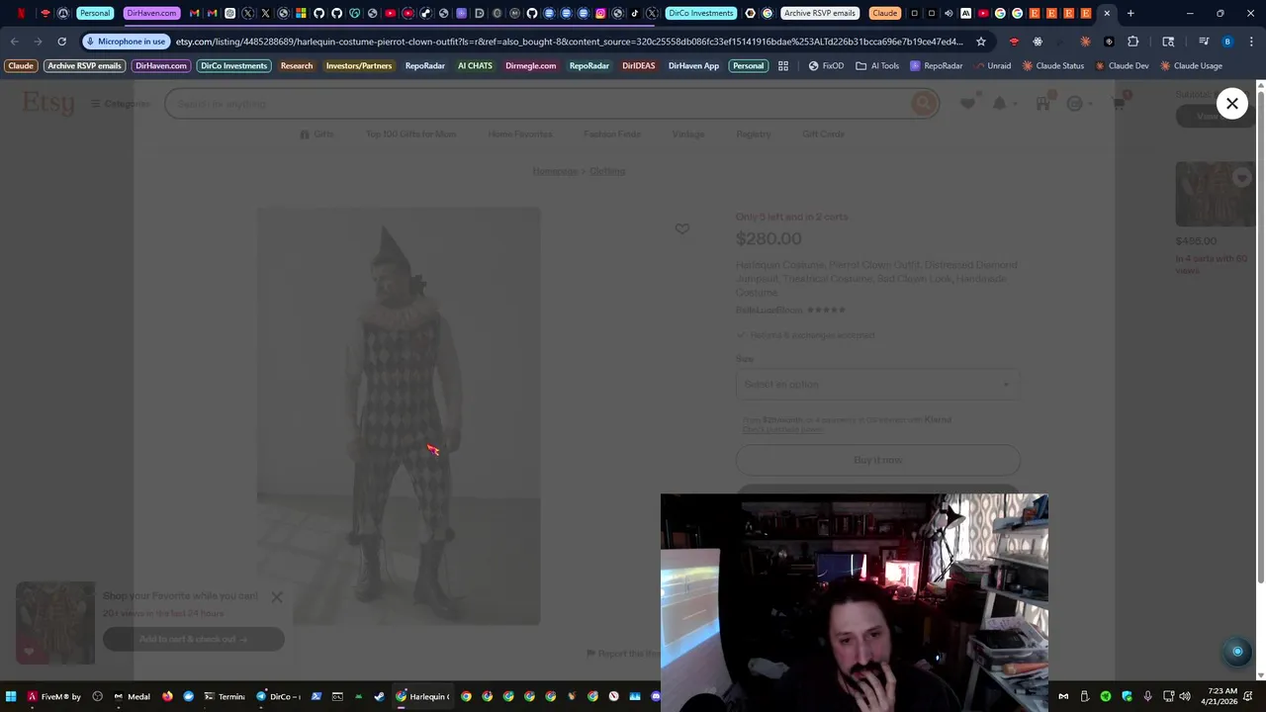Click the 'Microphone in use' indicator
This screenshot has width=1266, height=712.
click(126, 42)
